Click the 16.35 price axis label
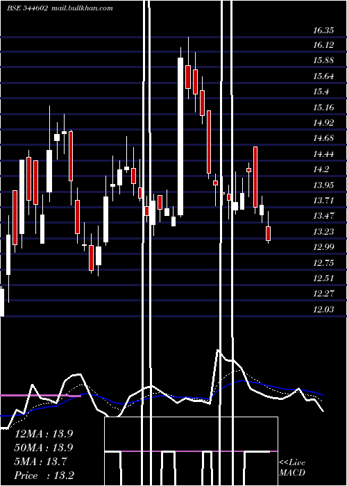This screenshot has width=347, height=486. (x=323, y=31)
